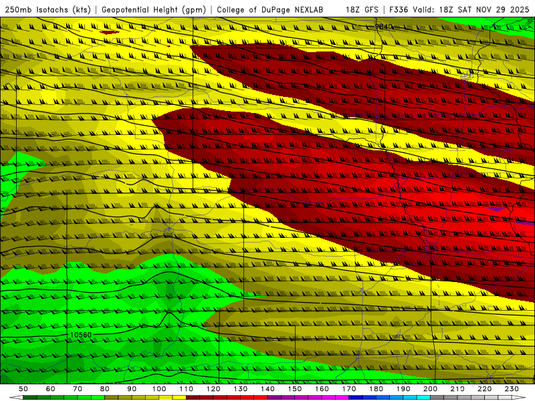Select the purple swatch starting at 140 kts
Image resolution: width=535 pixels, height=401 pixels.
tap(274, 398)
